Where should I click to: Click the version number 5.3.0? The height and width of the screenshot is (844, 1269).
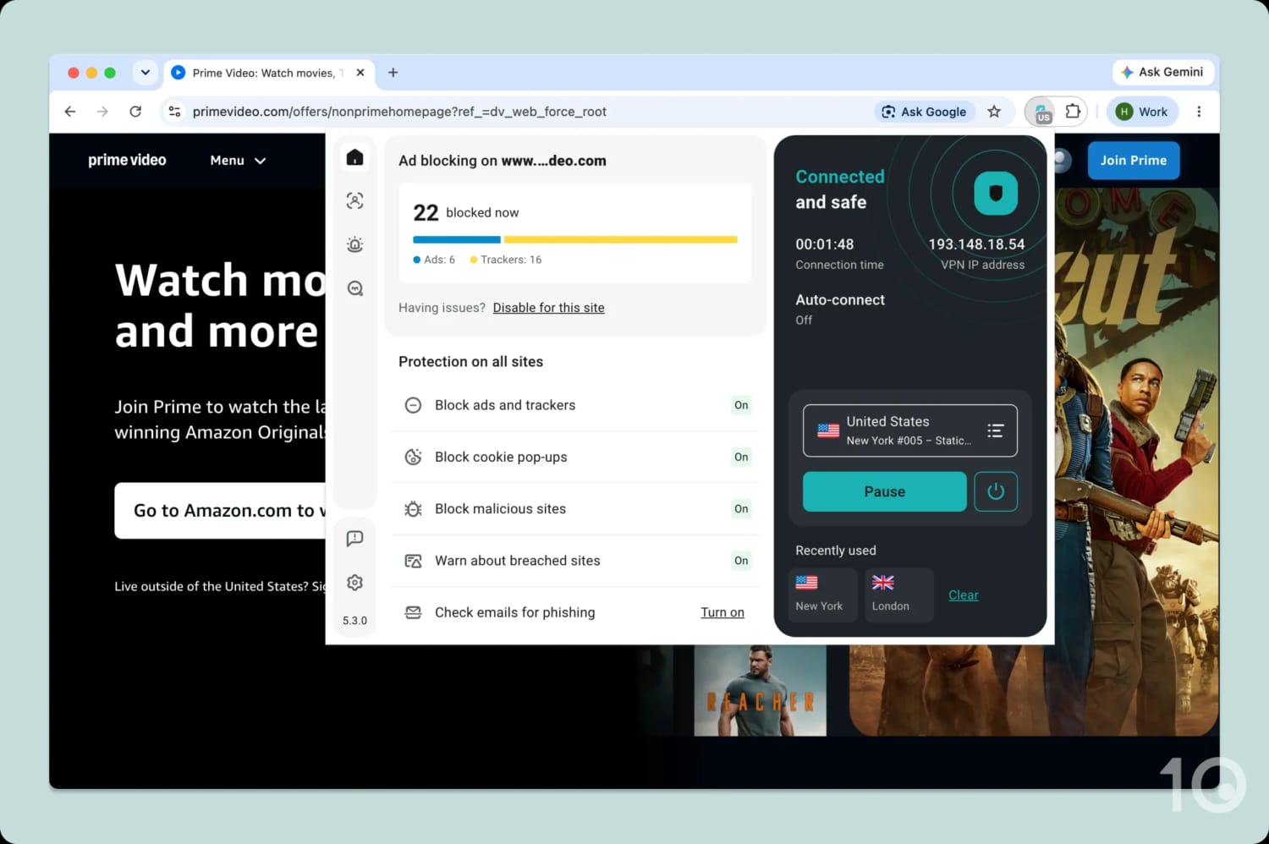tap(354, 621)
